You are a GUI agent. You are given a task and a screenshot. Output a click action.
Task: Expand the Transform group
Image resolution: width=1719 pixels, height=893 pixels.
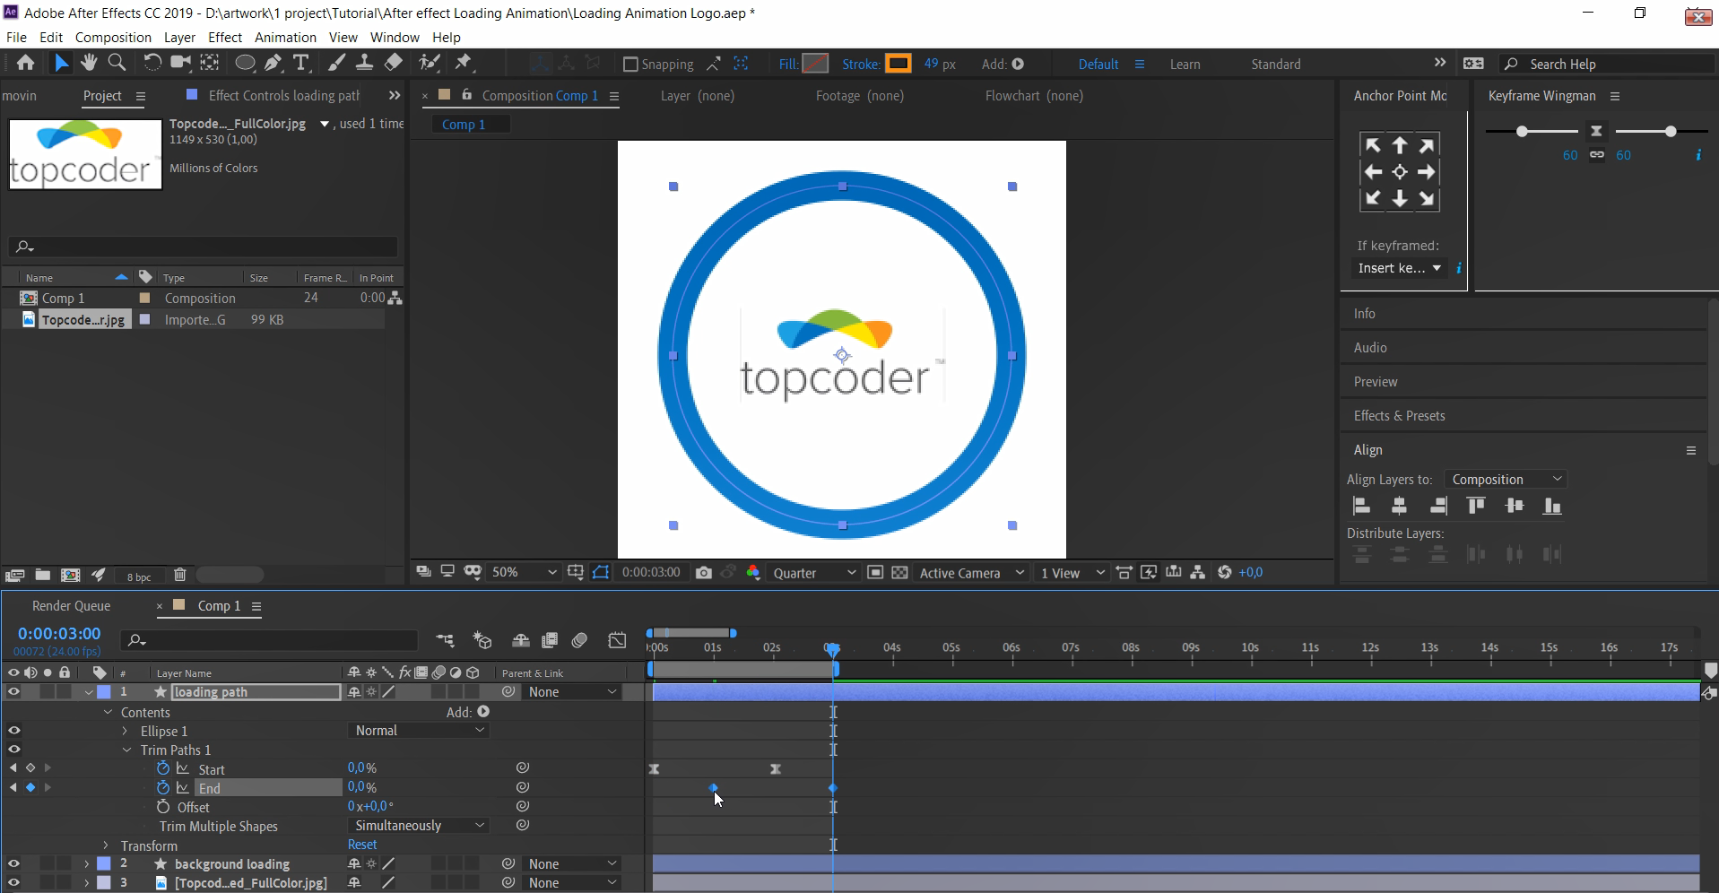click(x=106, y=845)
